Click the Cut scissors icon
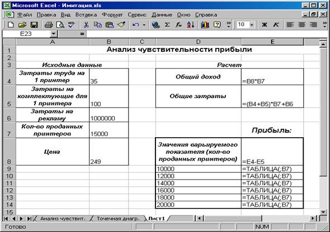The image size is (330, 232). pos(86,25)
